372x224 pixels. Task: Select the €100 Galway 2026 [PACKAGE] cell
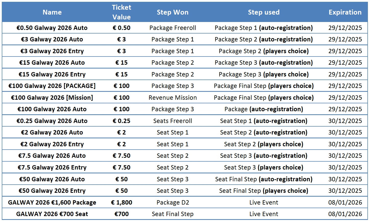pyautogui.click(x=52, y=86)
